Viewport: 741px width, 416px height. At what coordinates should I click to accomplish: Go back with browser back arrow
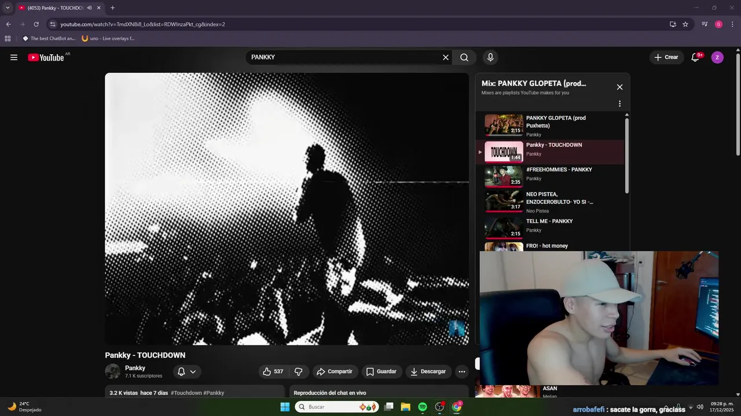(x=8, y=24)
